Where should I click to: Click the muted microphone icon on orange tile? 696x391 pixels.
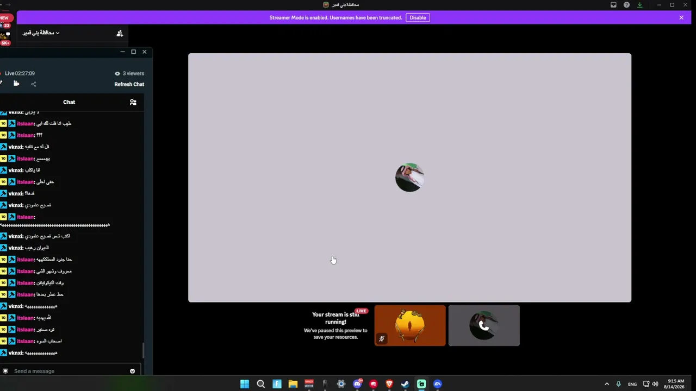coord(382,339)
